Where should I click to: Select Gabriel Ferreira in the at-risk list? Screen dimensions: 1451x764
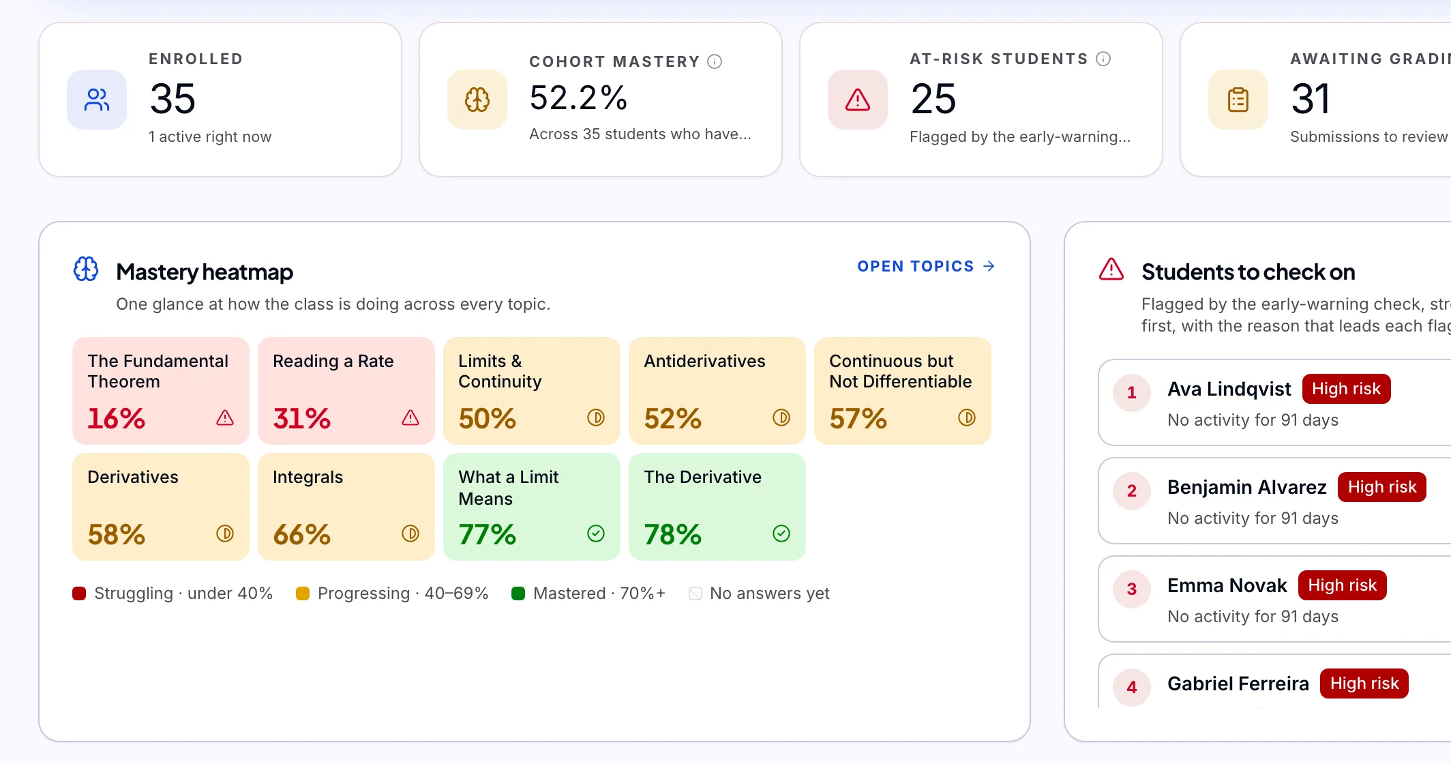(x=1274, y=682)
